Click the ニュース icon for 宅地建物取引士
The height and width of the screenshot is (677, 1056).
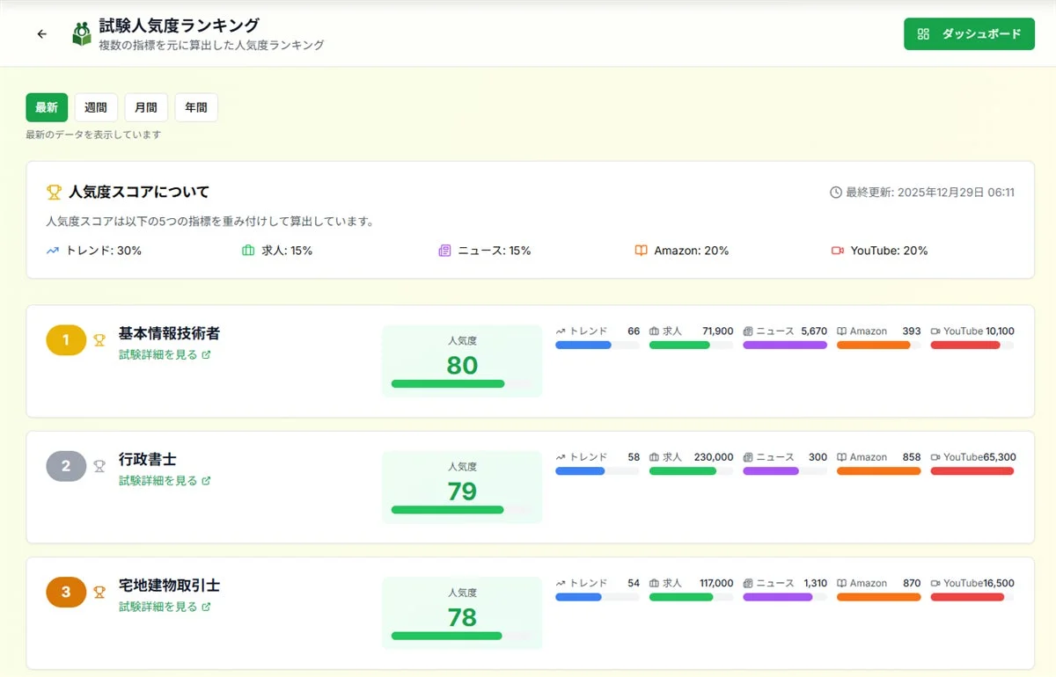(750, 583)
